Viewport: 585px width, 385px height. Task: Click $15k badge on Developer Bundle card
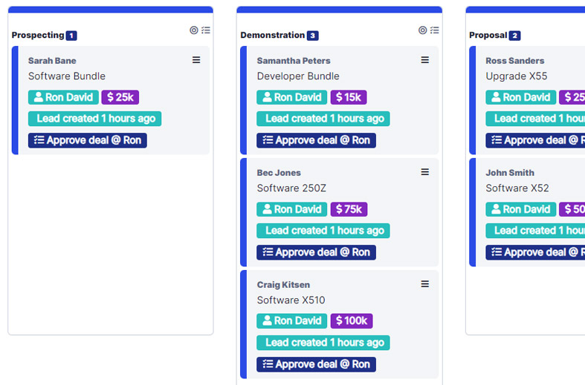click(349, 97)
